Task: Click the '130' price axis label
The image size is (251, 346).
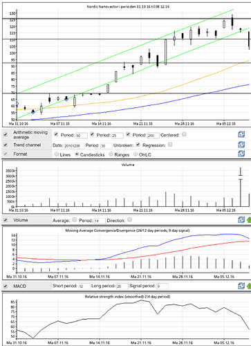Action: (12, 13)
